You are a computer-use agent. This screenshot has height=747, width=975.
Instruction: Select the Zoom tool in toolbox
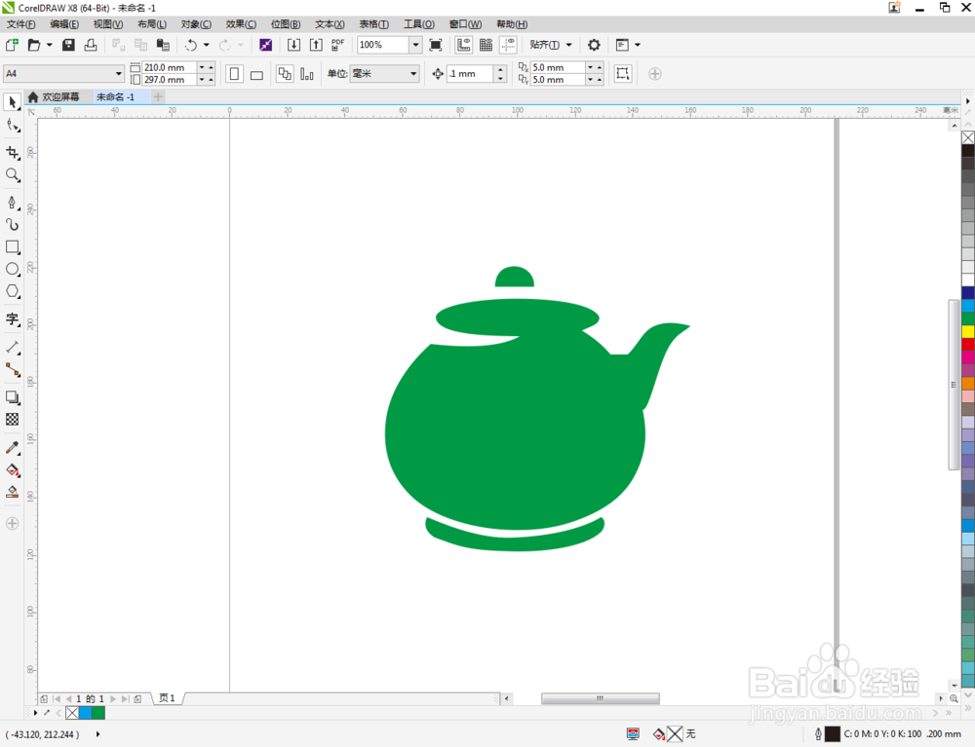pyautogui.click(x=13, y=175)
